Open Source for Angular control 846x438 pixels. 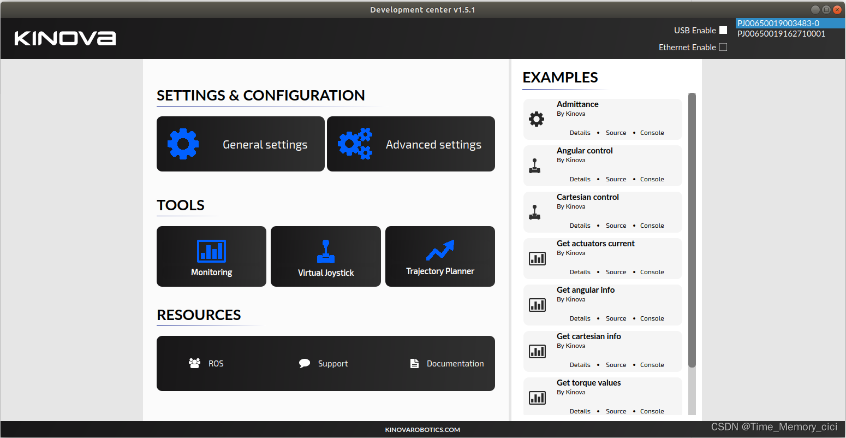(616, 179)
